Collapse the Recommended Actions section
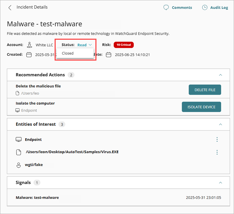Viewport: 234px width, 214px height. 221,75
